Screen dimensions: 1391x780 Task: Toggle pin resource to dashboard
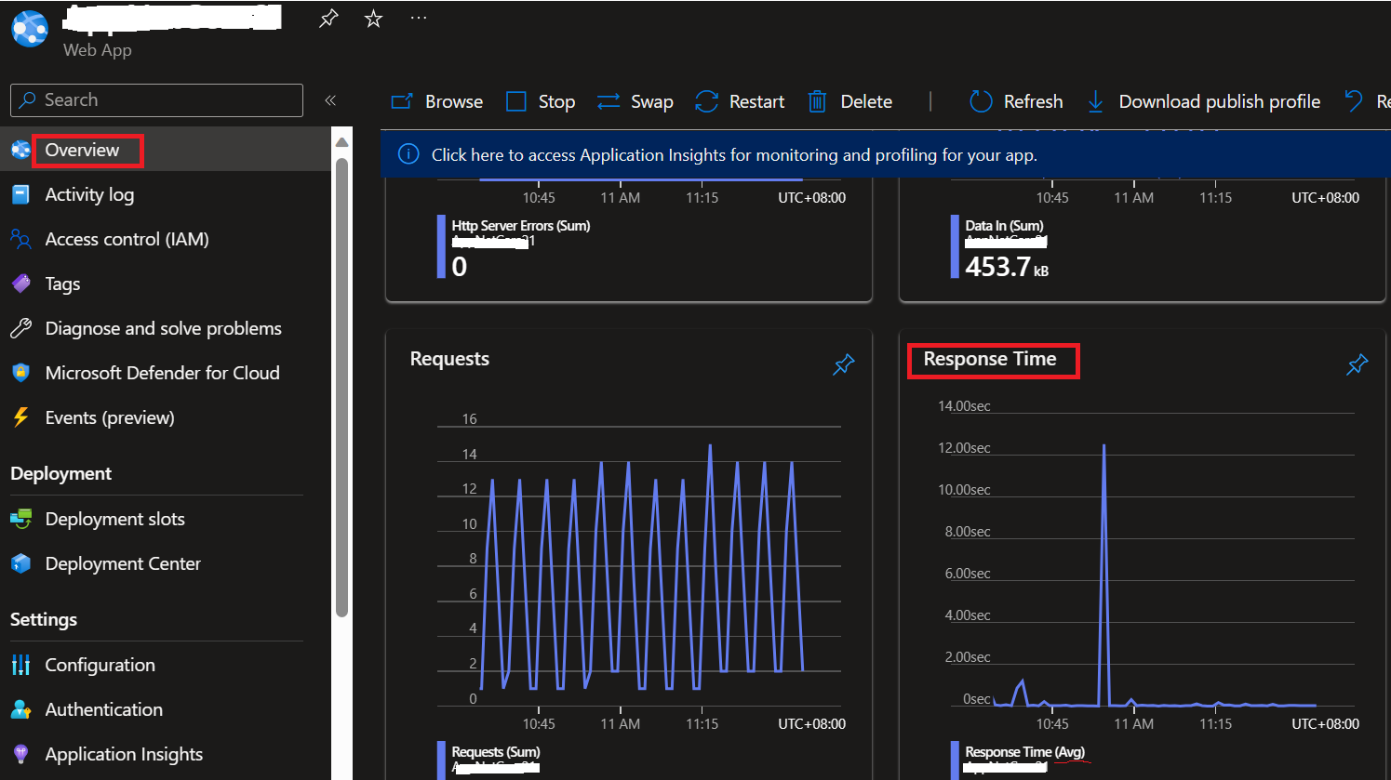tap(328, 18)
